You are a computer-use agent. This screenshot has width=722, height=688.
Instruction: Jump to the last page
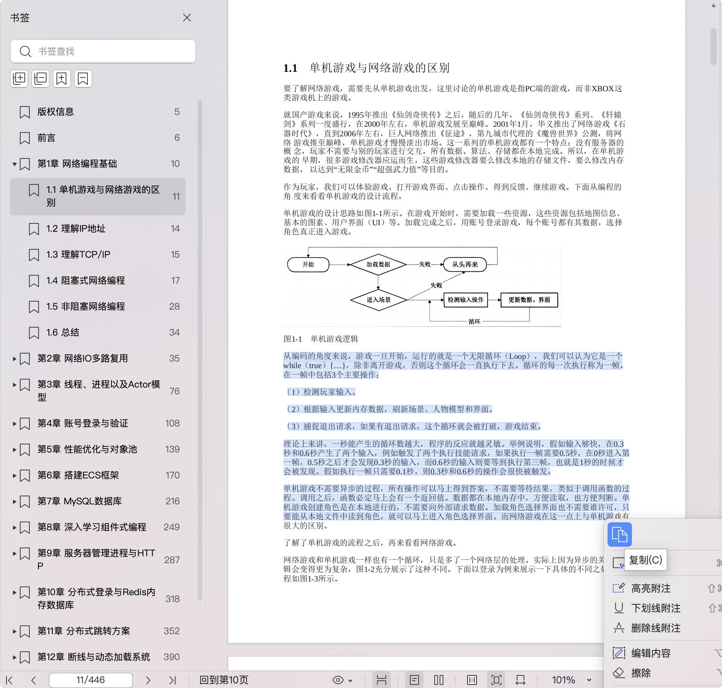(x=172, y=680)
